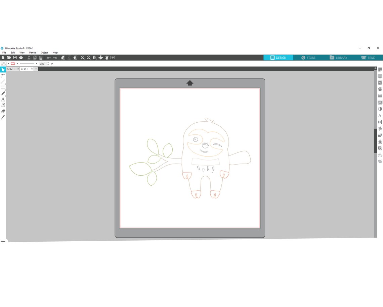The height and width of the screenshot is (307, 383).
Task: Open the File menu
Action: pos(4,53)
